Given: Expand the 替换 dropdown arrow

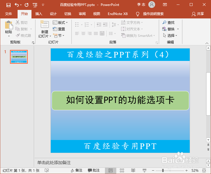Looking at the screenshot, I should point(178,29).
